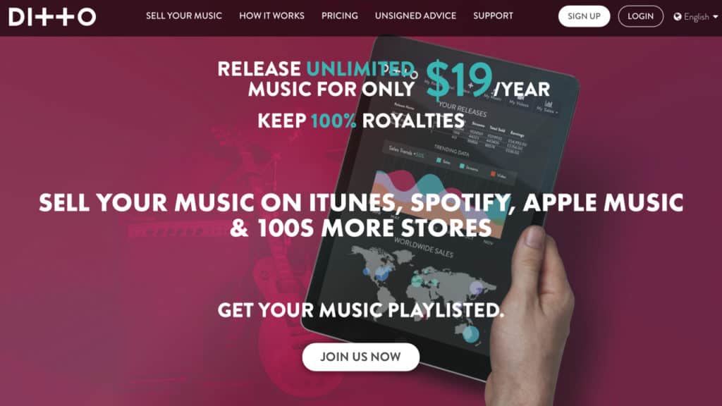Click the Ditto logo in header
Image resolution: width=722 pixels, height=406 pixels.
click(x=52, y=17)
